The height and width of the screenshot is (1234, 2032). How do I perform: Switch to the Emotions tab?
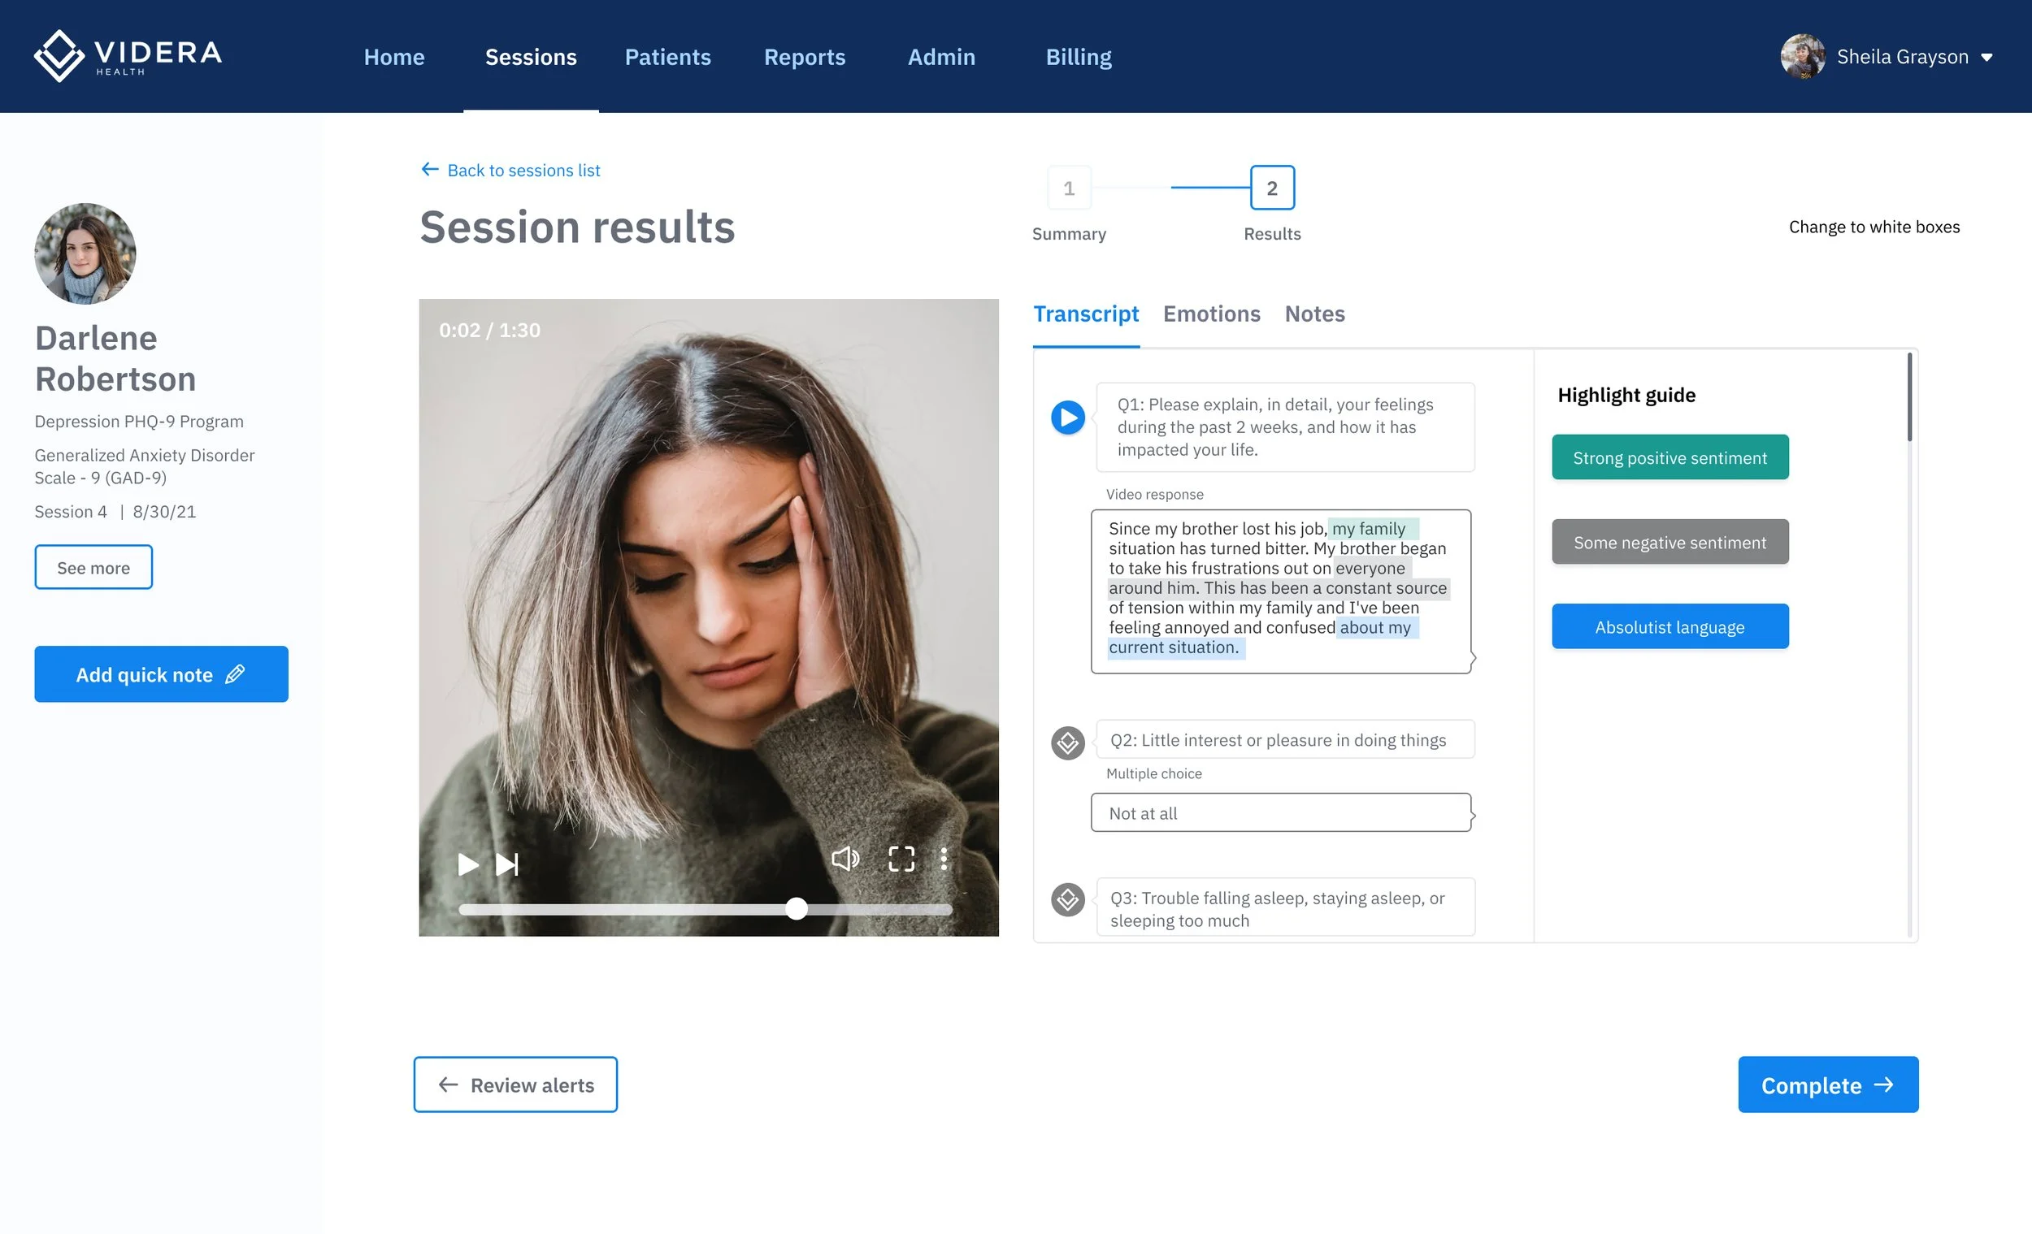[1211, 314]
